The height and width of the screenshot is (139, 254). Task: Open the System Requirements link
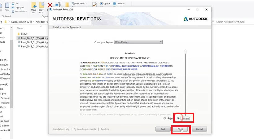(85, 129)
